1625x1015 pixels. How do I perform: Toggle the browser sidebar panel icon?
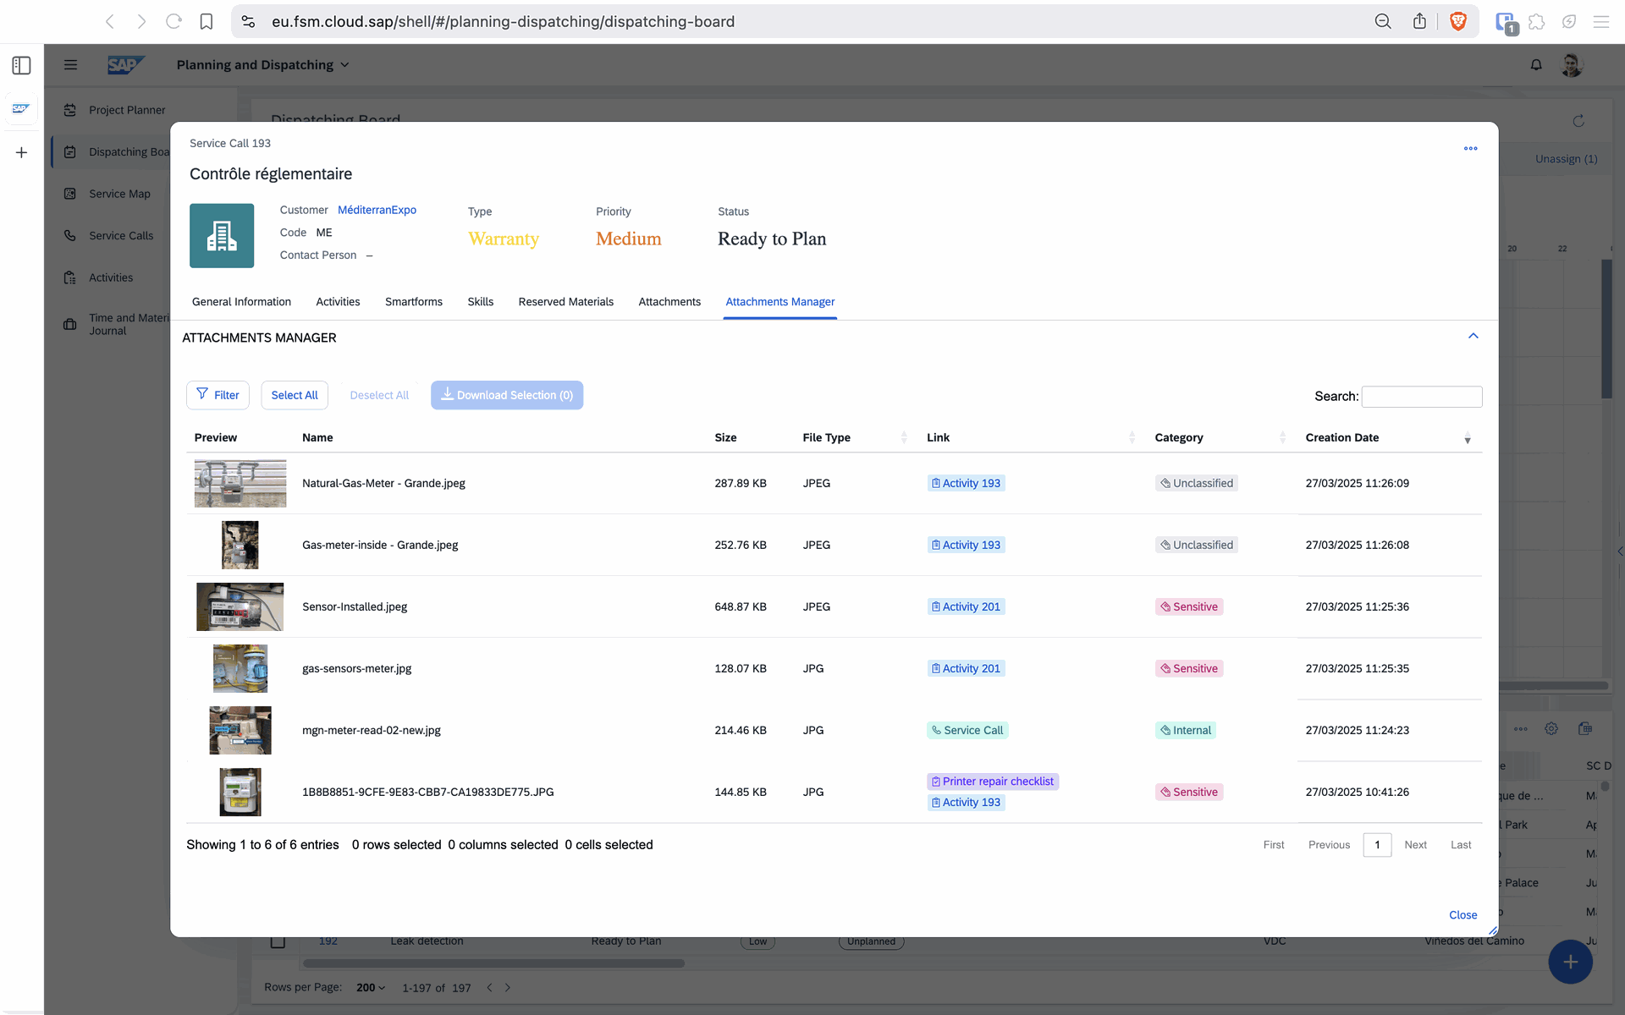(22, 65)
